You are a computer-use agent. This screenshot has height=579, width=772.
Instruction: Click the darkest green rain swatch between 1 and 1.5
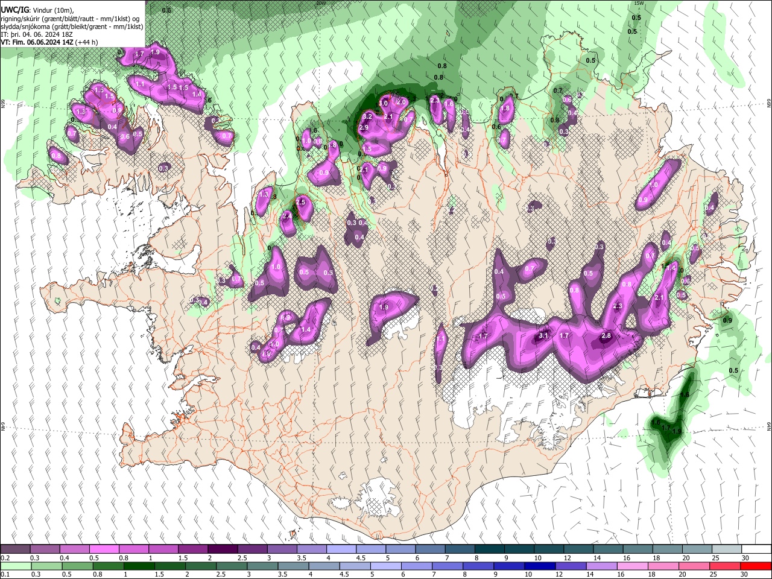pyautogui.click(x=138, y=566)
